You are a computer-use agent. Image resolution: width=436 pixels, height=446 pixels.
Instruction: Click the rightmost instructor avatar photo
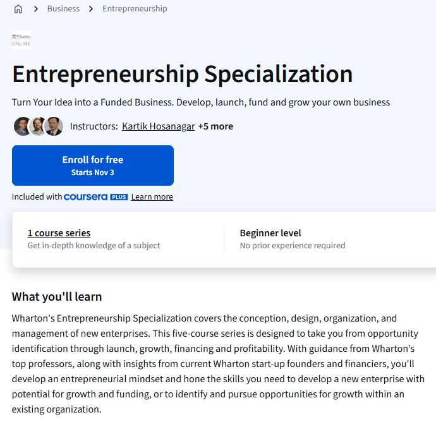click(x=54, y=126)
